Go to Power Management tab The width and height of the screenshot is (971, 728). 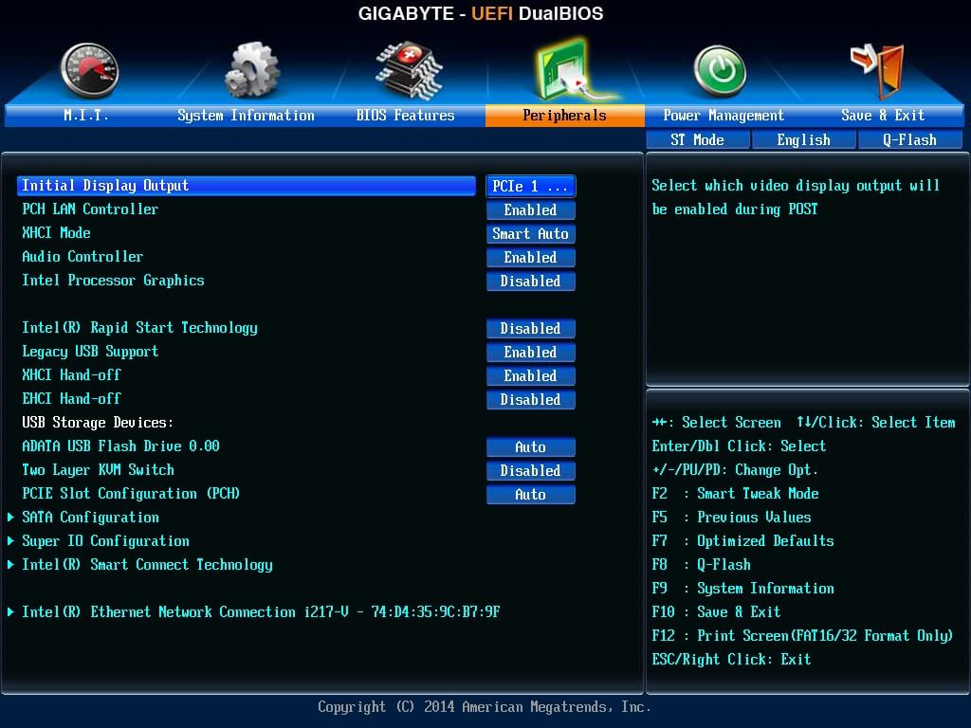[724, 115]
